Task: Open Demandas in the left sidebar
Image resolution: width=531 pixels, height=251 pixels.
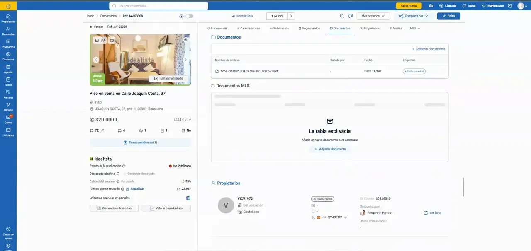Action: (x=8, y=31)
